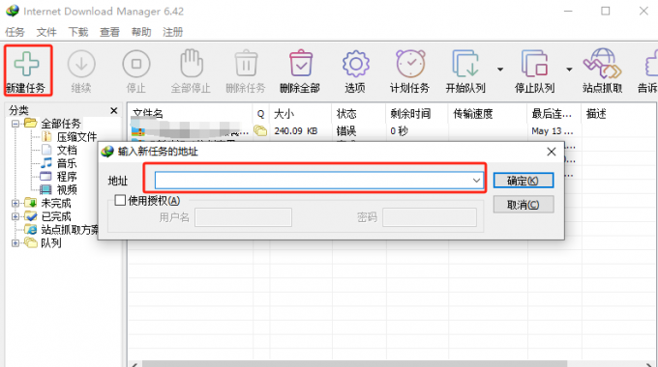Click the 新建任务 new task icon
The width and height of the screenshot is (658, 367).
coord(26,64)
